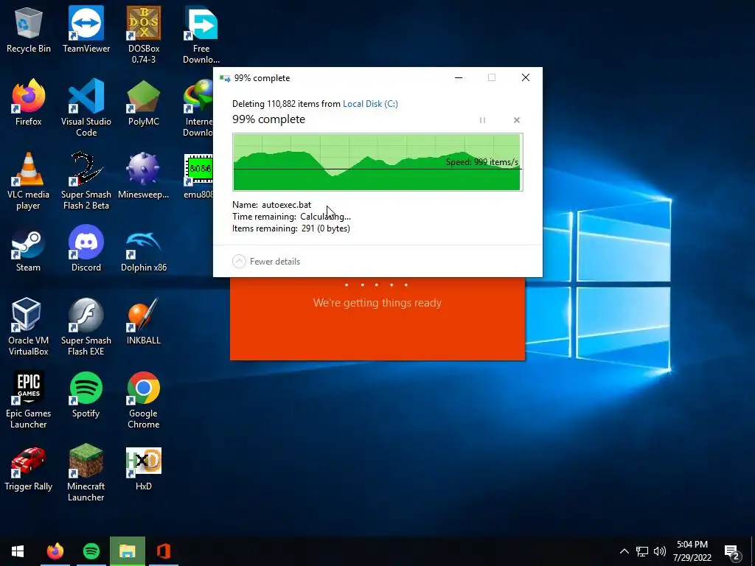Open the Recycle Bin desktop icon
The image size is (755, 566).
pos(29,29)
